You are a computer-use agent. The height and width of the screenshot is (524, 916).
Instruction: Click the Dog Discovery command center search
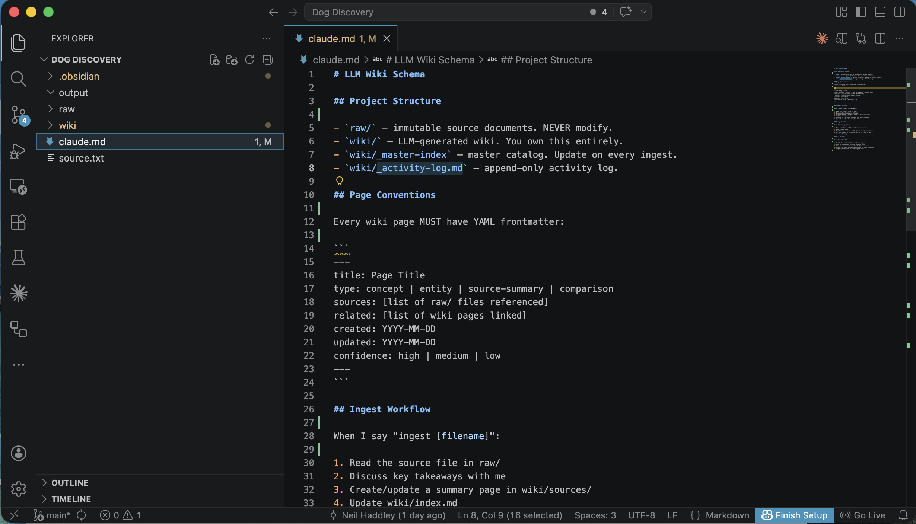(x=443, y=12)
